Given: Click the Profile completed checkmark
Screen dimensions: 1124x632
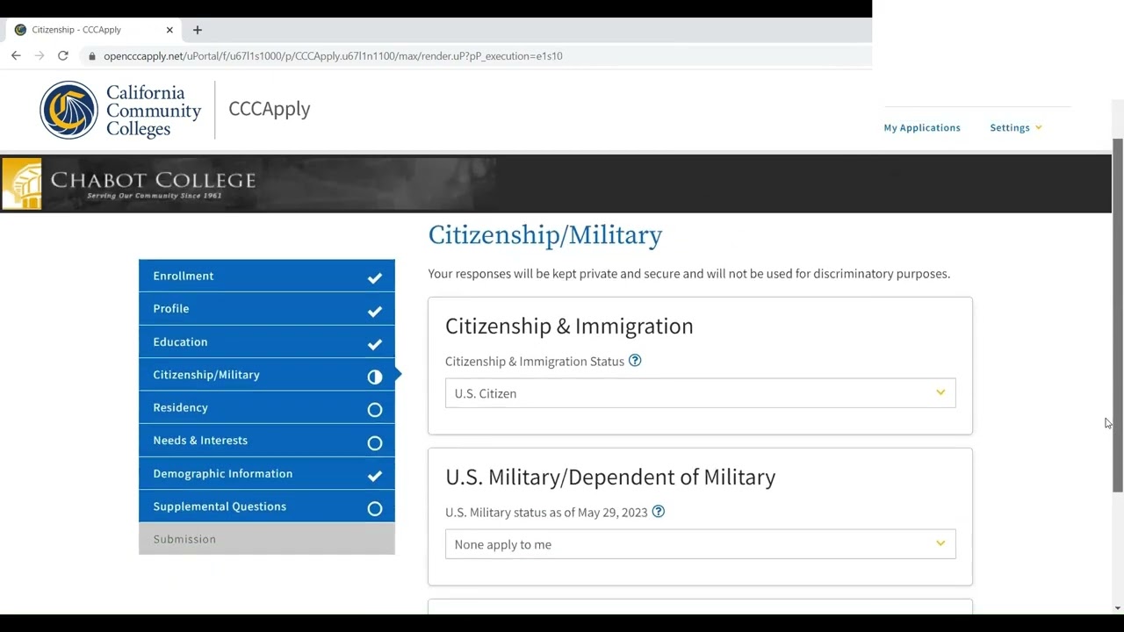Looking at the screenshot, I should tap(375, 311).
